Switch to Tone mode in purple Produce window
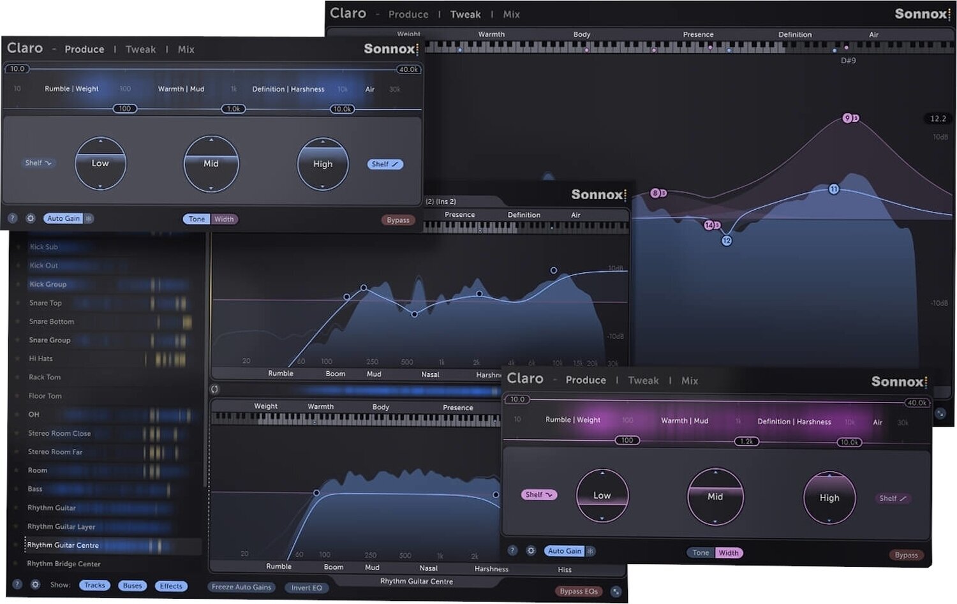Image resolution: width=957 pixels, height=604 pixels. click(701, 553)
